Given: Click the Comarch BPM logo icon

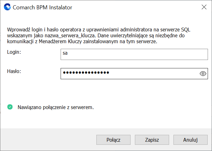Looking at the screenshot, I should click(x=7, y=7).
